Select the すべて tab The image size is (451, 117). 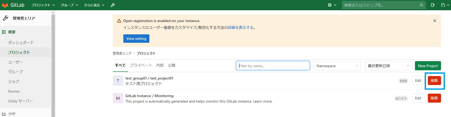pyautogui.click(x=120, y=65)
